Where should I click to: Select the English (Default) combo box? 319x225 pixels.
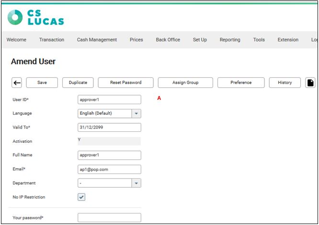coord(104,114)
